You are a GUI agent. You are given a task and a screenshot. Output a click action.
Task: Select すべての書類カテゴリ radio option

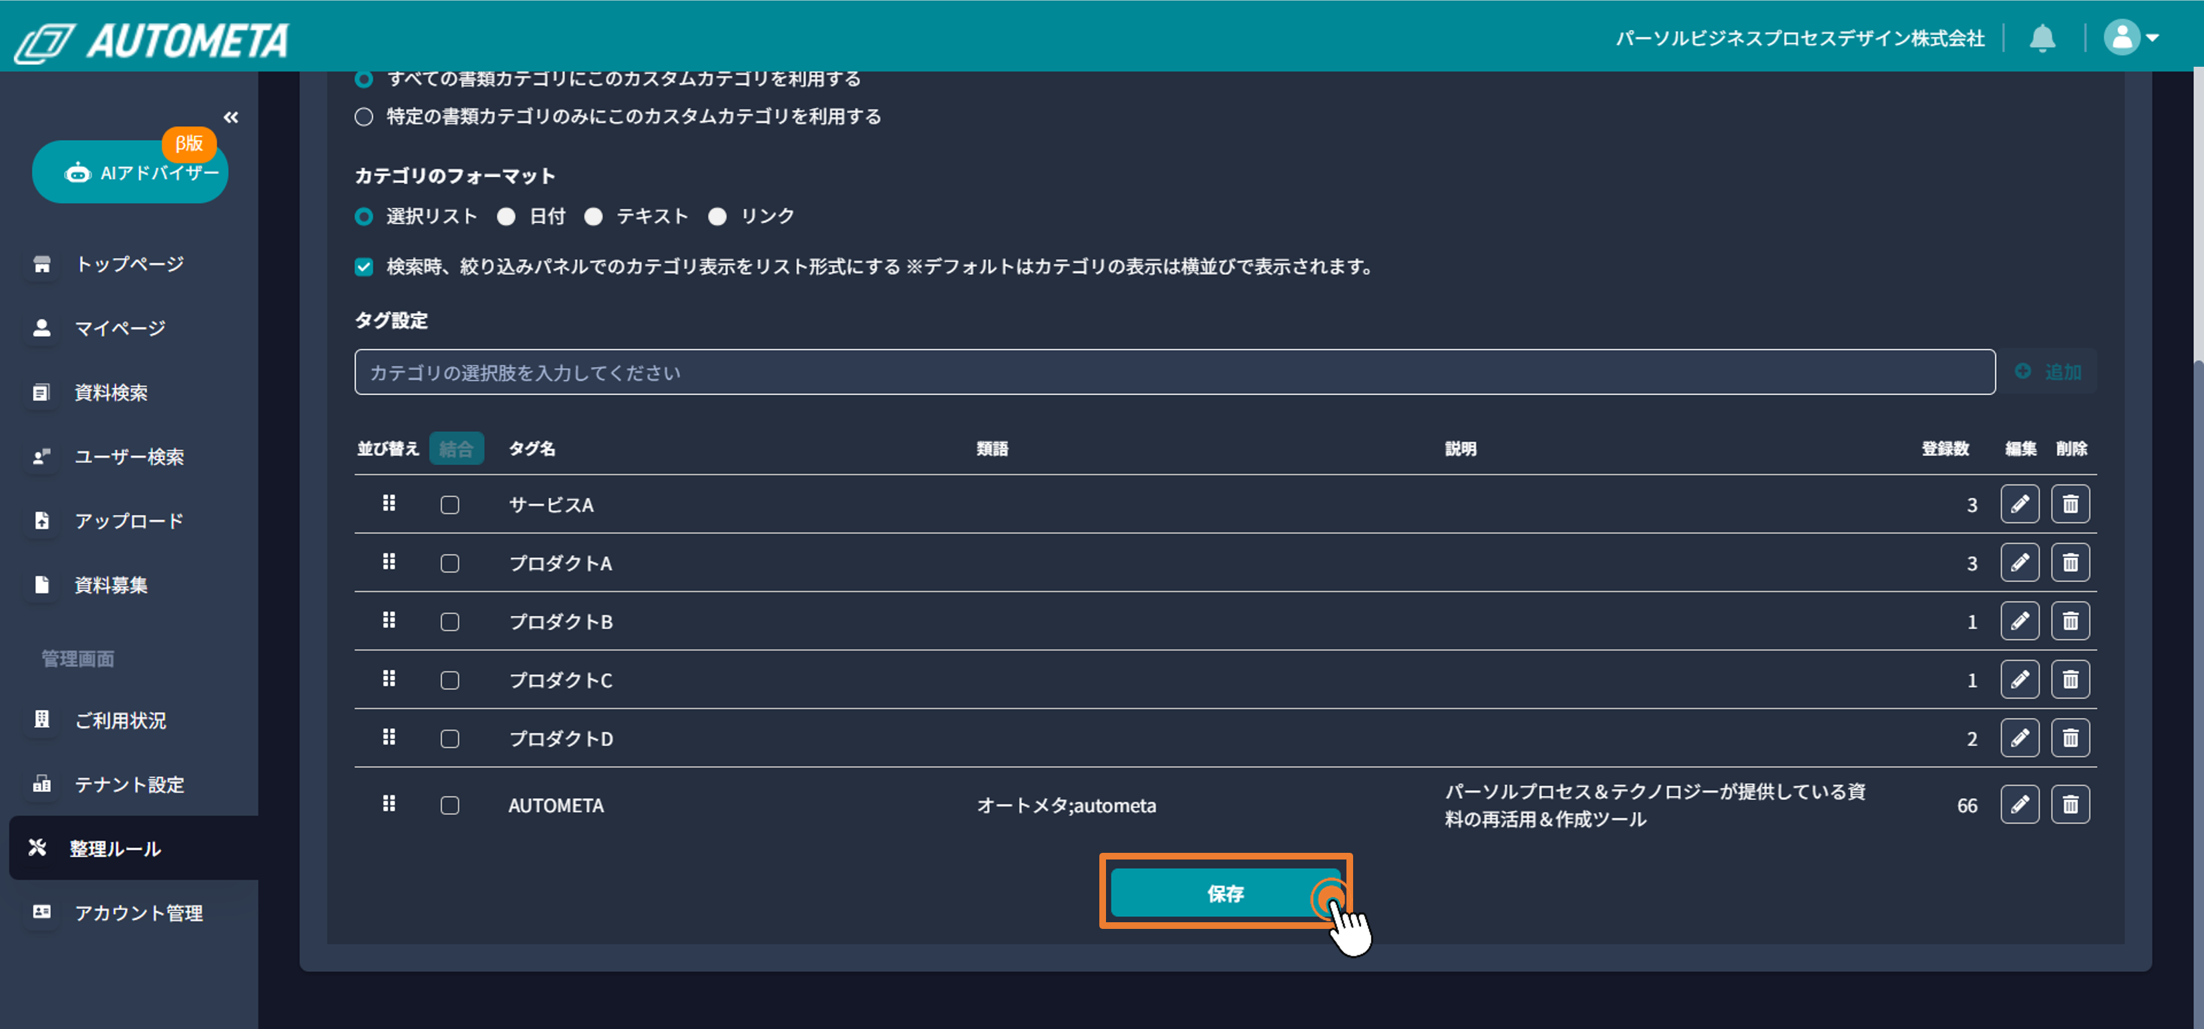[x=363, y=79]
